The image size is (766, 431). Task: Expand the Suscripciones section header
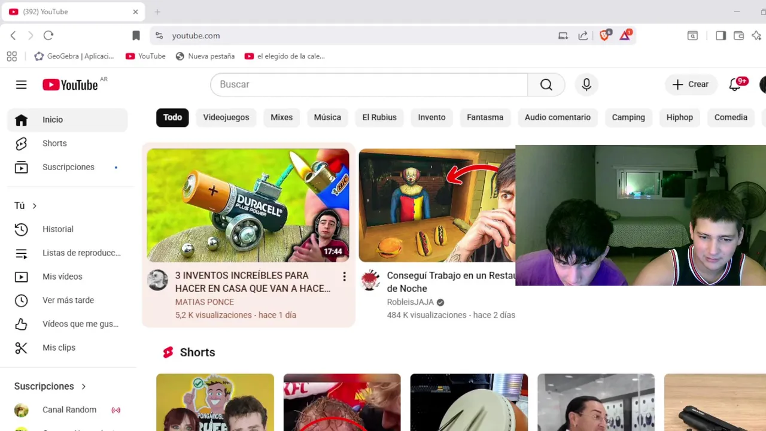point(50,386)
